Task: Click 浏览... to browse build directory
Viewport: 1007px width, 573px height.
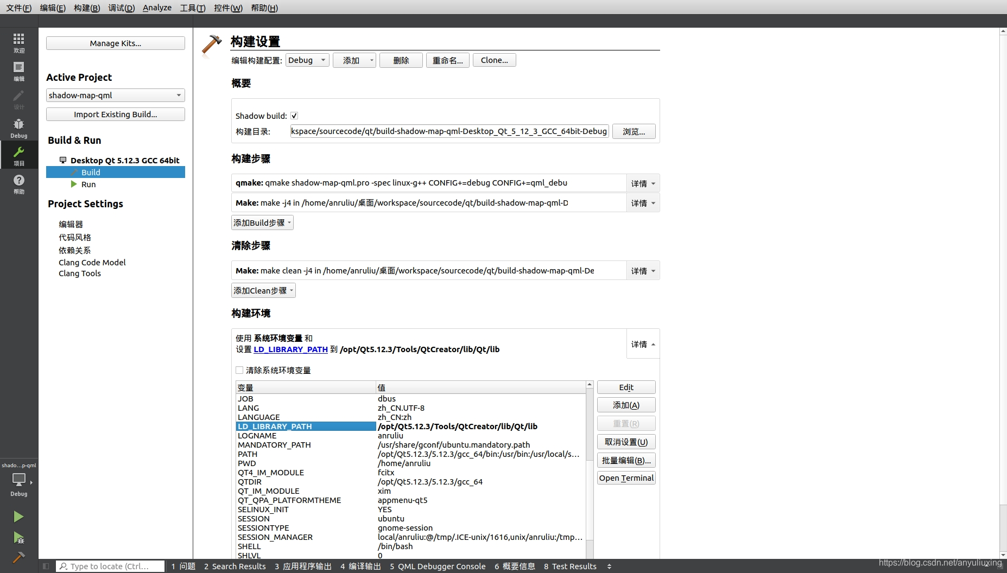Action: point(634,131)
